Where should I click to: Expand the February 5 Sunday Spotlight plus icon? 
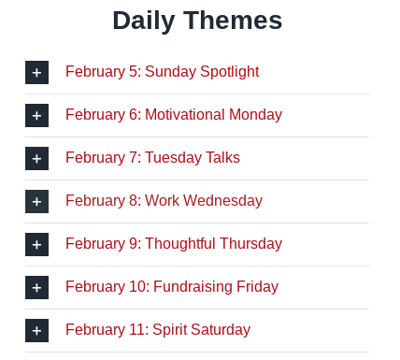tap(36, 72)
